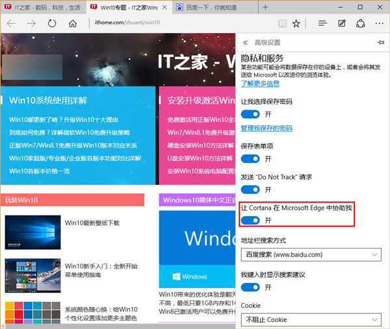Open 管理我保存的密码 link

coord(266,128)
